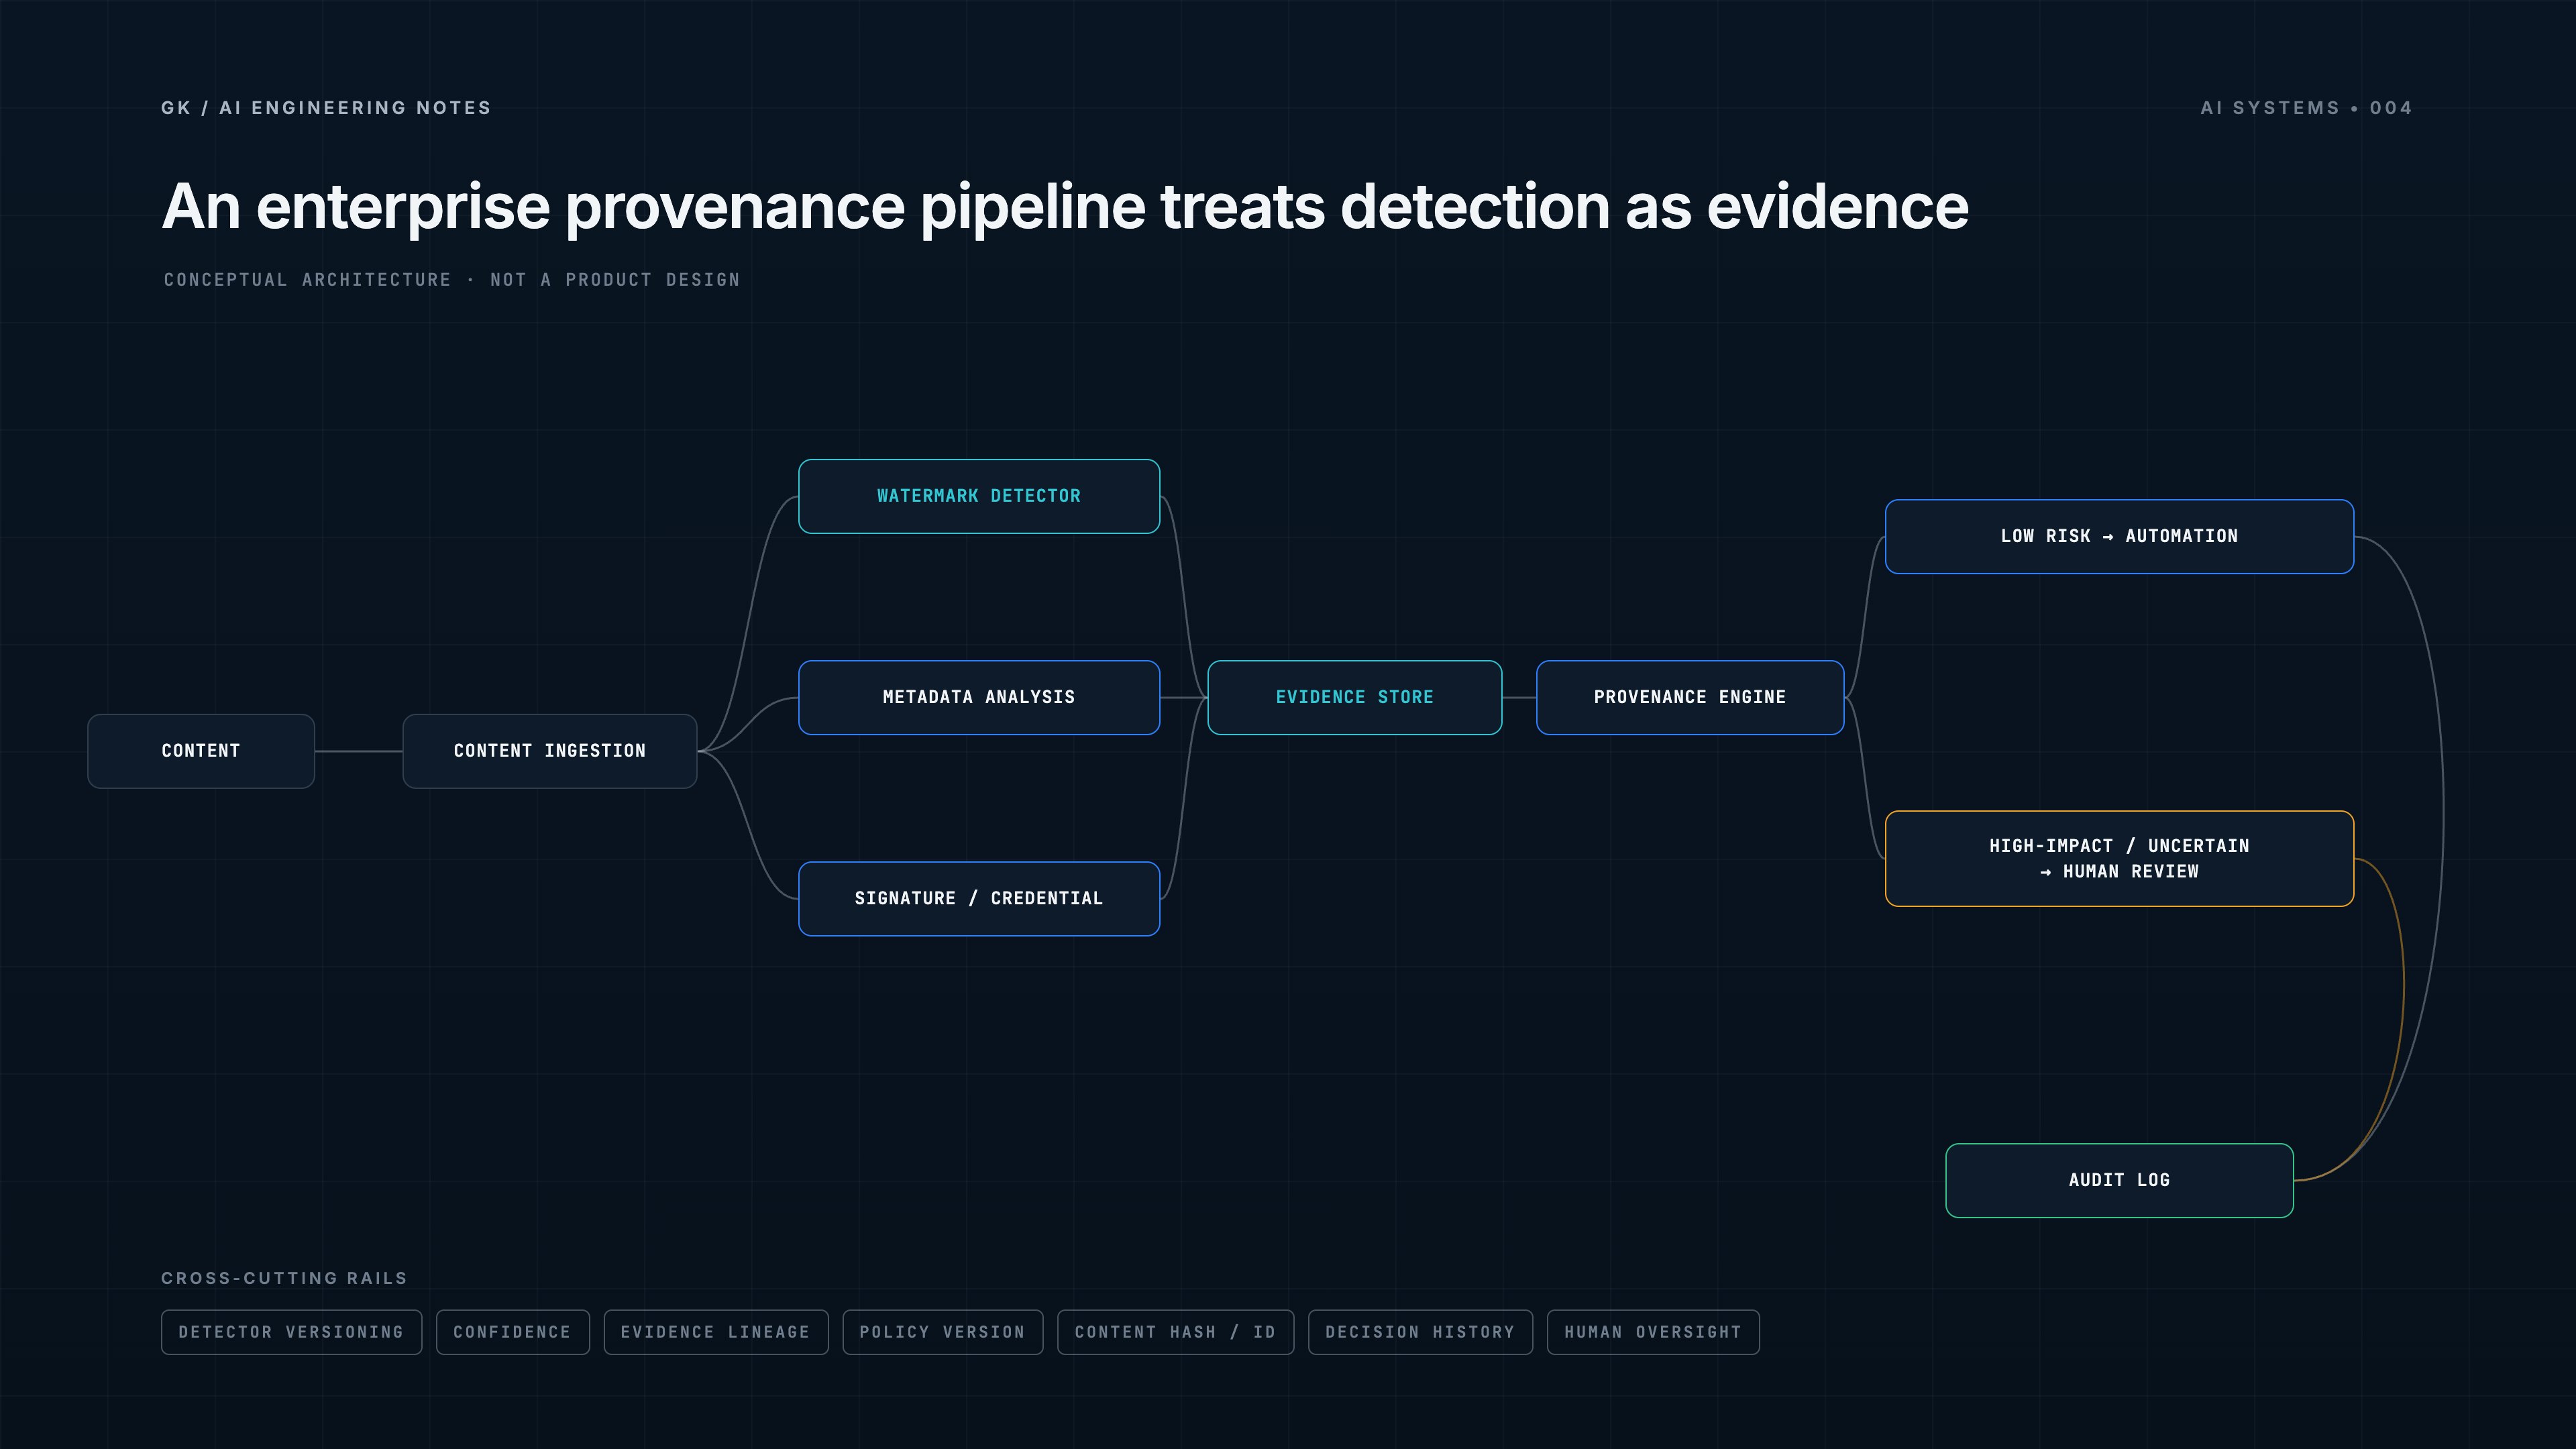
Task: Click the main title about provenance pipeline
Action: pos(1065,207)
